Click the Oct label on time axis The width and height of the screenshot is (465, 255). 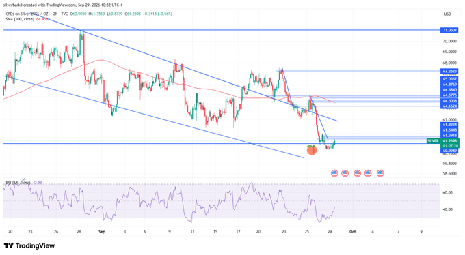click(352, 232)
